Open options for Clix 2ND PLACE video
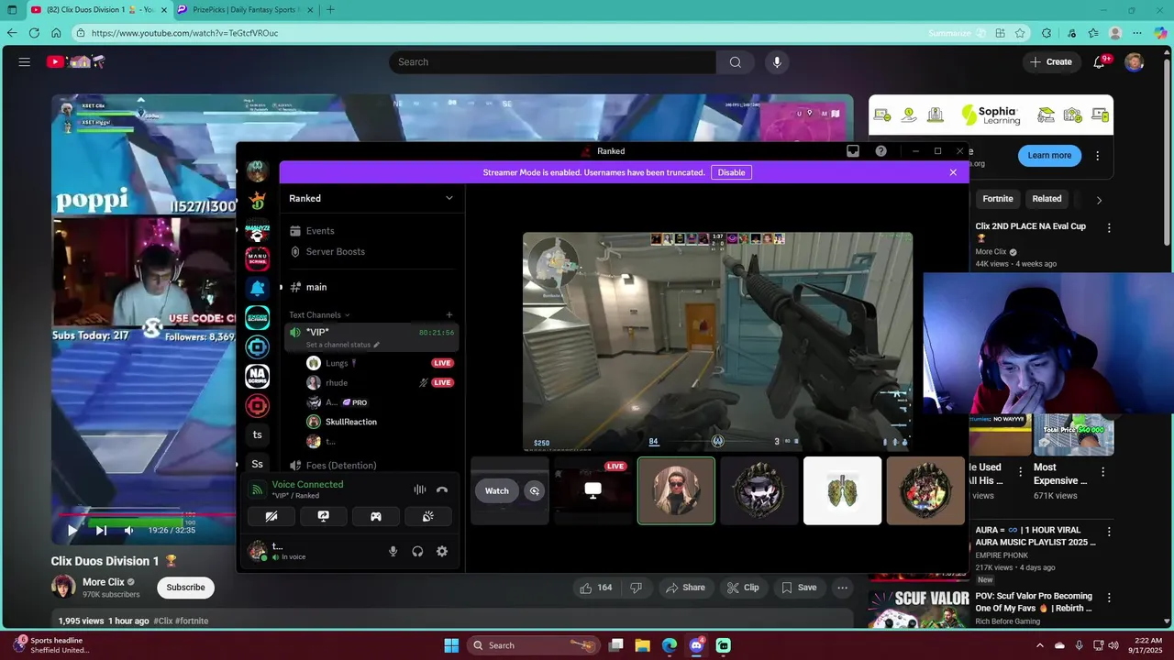Viewport: 1174px width, 660px height. coord(1108,227)
